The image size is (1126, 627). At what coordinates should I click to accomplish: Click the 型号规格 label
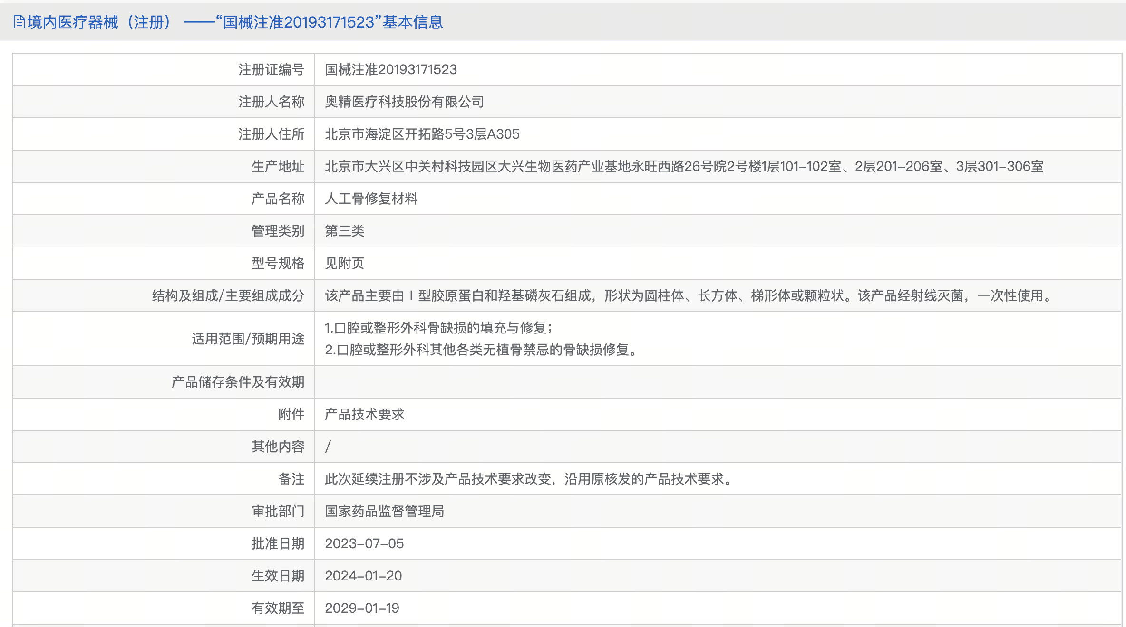[x=278, y=263]
